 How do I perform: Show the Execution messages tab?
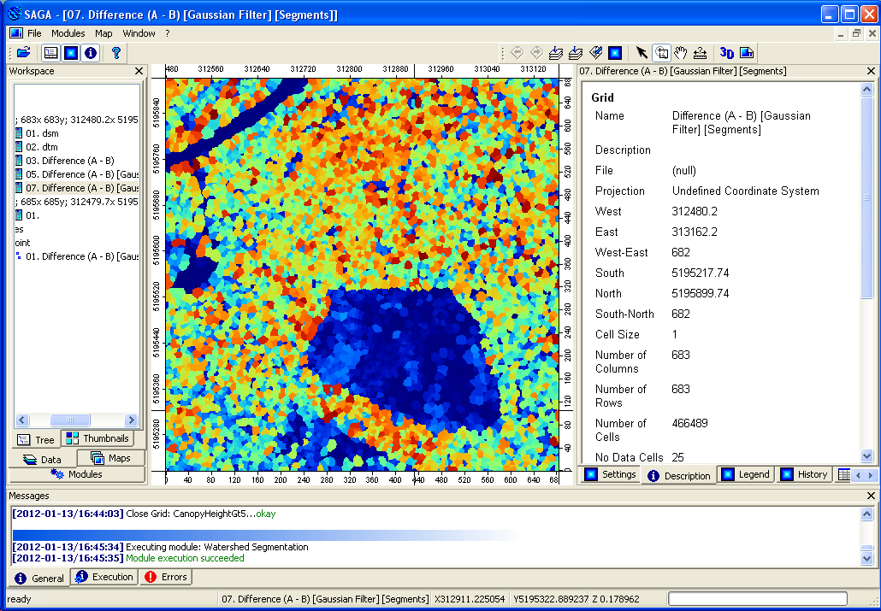[x=103, y=577]
